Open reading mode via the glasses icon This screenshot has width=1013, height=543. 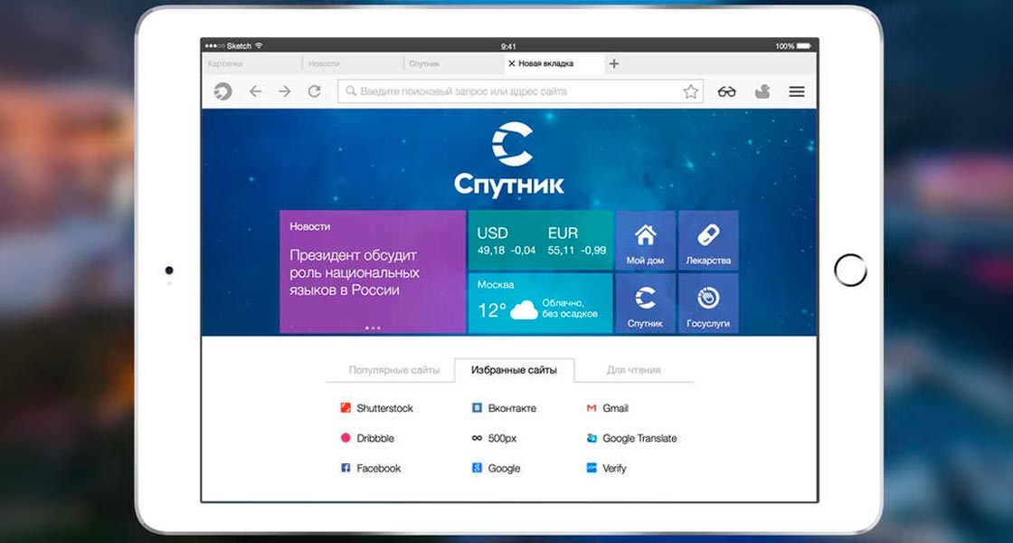(727, 91)
